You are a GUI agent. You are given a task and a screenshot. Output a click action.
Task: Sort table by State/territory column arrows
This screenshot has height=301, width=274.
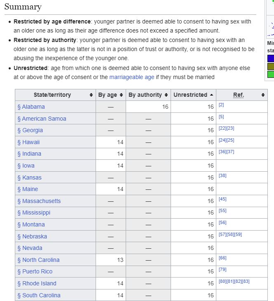91,95
